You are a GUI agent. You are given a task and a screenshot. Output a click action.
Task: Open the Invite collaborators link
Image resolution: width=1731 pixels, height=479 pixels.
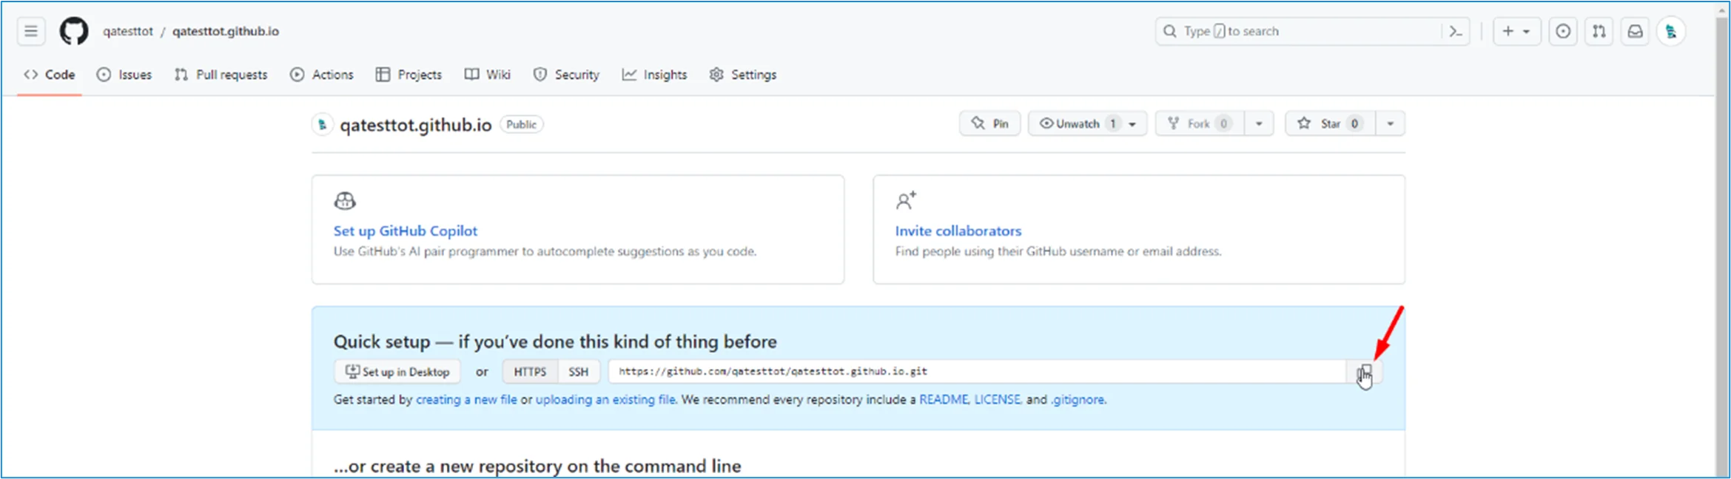[x=958, y=231]
